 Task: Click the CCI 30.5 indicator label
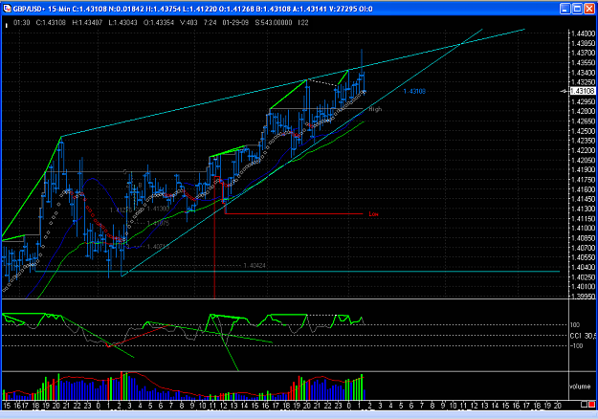click(x=583, y=336)
